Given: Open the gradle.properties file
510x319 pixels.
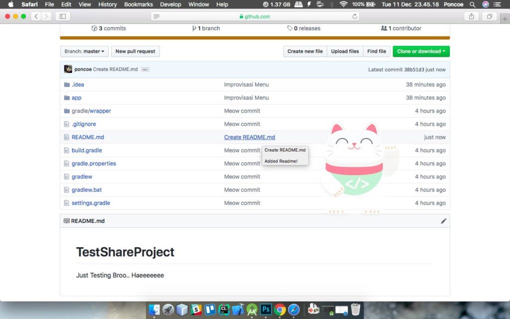Looking at the screenshot, I should coord(94,163).
